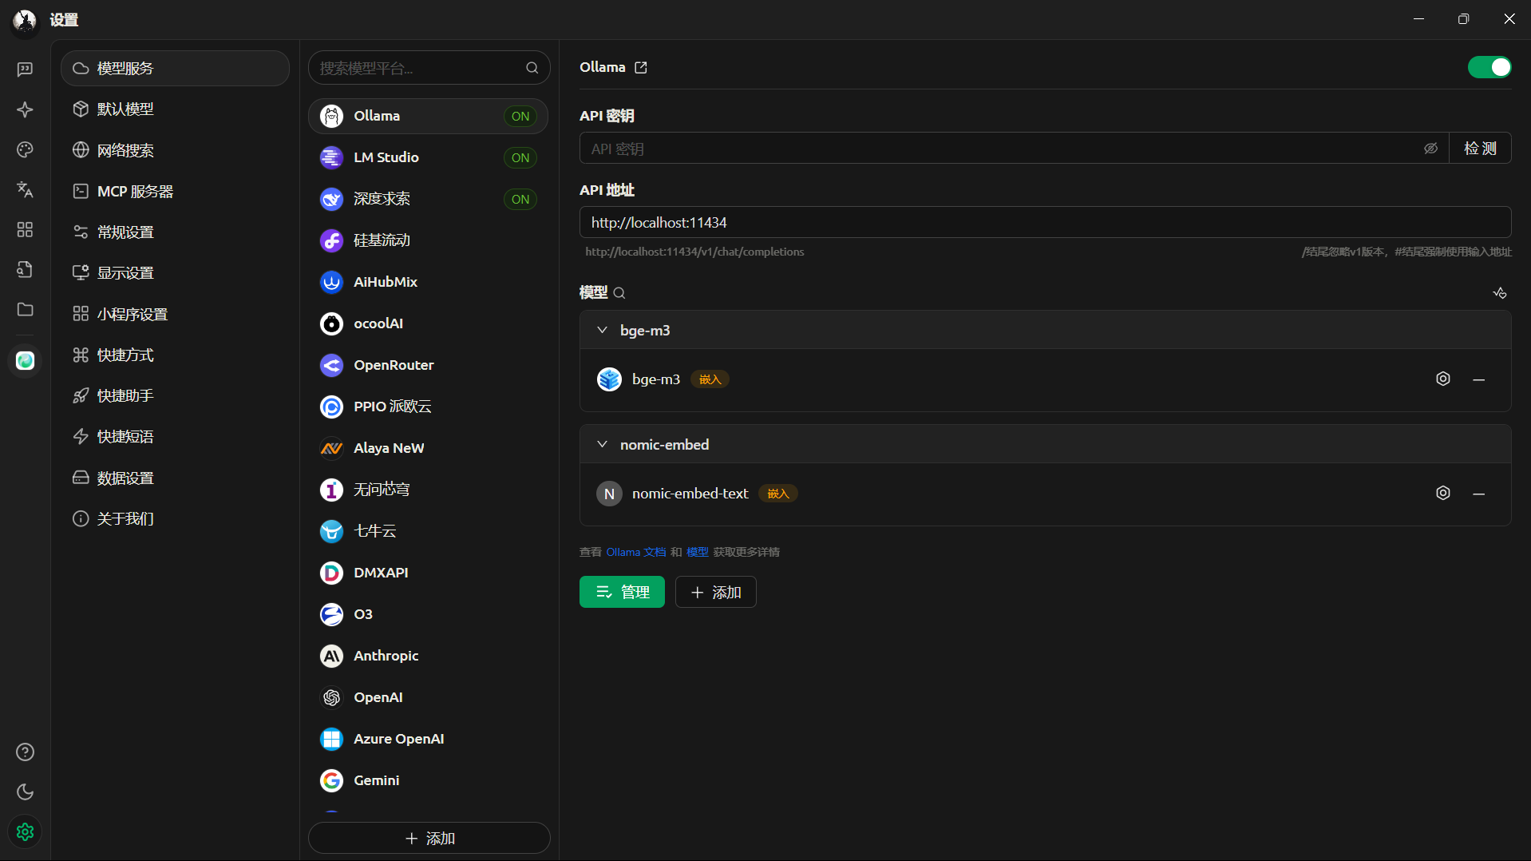Select the Azure OpenAI provider
Image resolution: width=1531 pixels, height=861 pixels.
[x=428, y=739]
